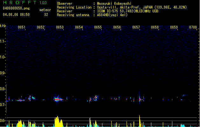Select the file name 0406060650.png
Viewport: 200px width, 127px height.
(16, 8)
